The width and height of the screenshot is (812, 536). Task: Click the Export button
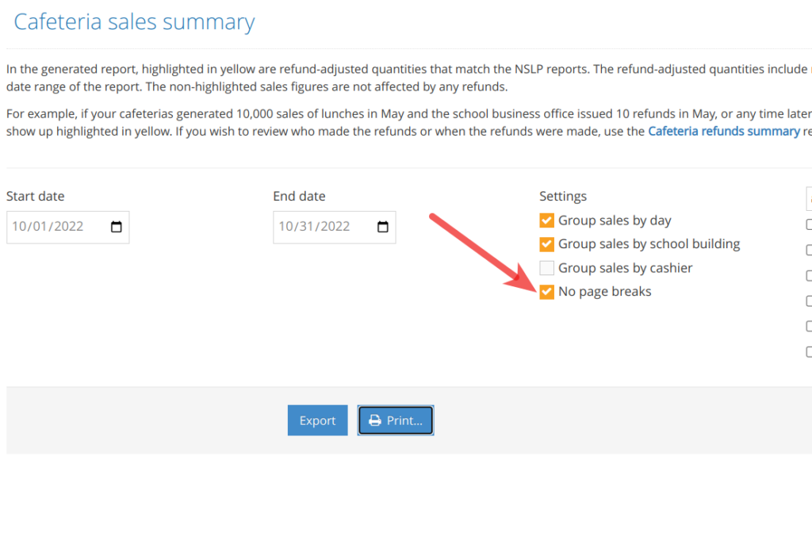317,420
